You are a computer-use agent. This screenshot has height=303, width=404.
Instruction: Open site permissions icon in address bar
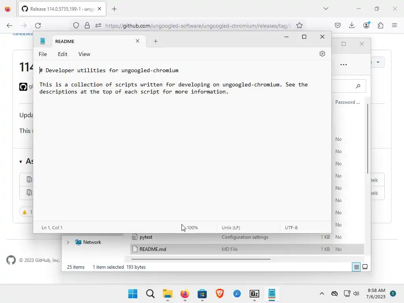coord(98,25)
